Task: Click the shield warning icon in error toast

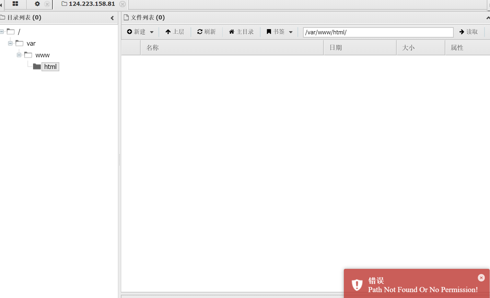Action: point(357,285)
